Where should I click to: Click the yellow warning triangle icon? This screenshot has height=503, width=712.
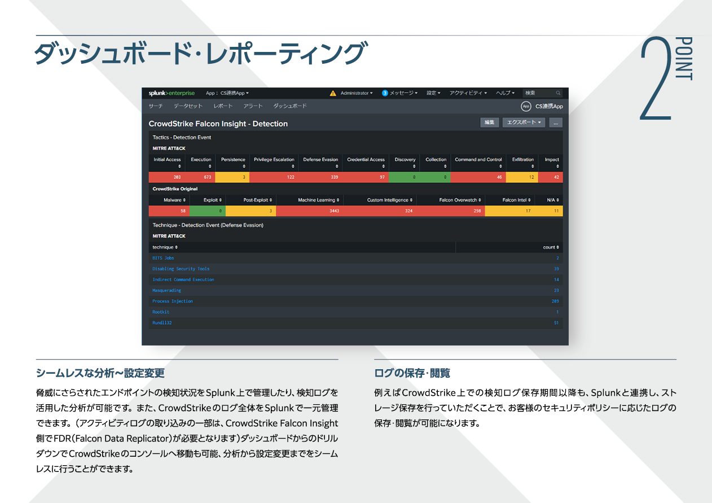point(333,93)
